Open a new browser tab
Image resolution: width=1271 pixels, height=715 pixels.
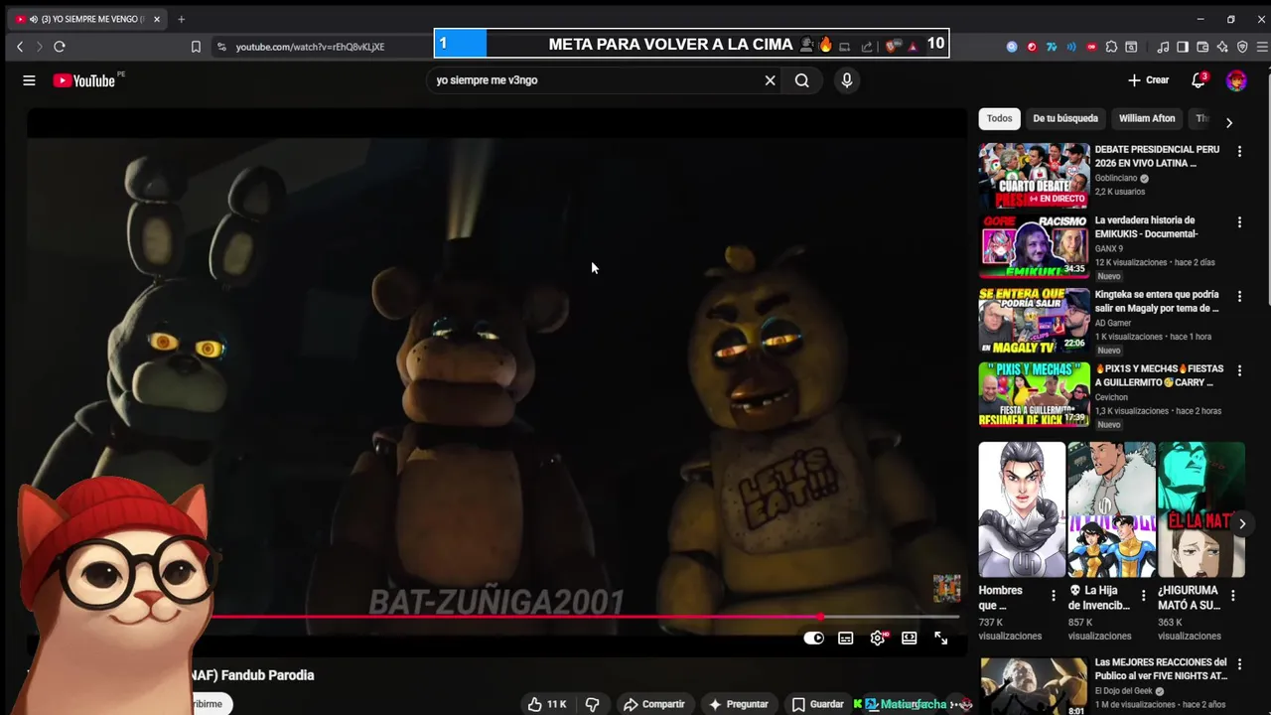pos(181,19)
